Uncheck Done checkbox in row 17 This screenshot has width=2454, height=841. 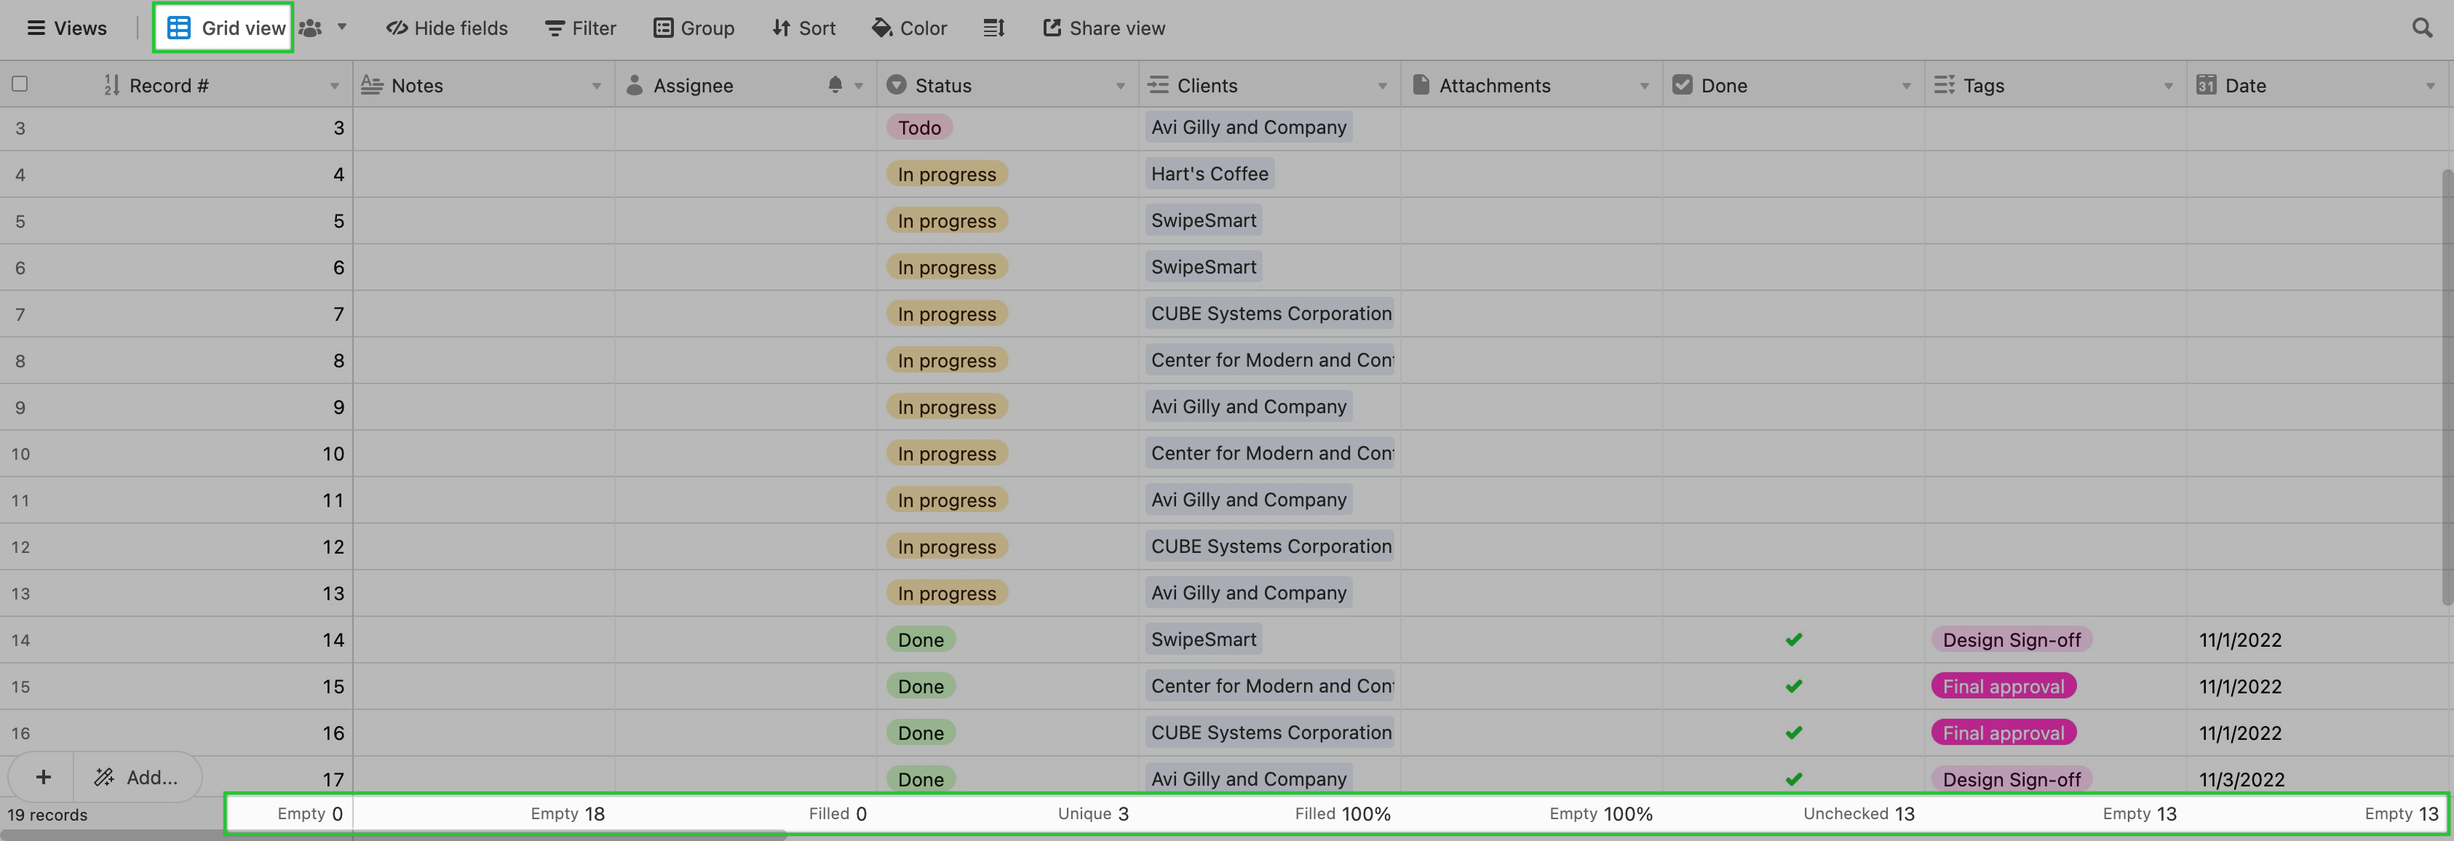pos(1794,779)
